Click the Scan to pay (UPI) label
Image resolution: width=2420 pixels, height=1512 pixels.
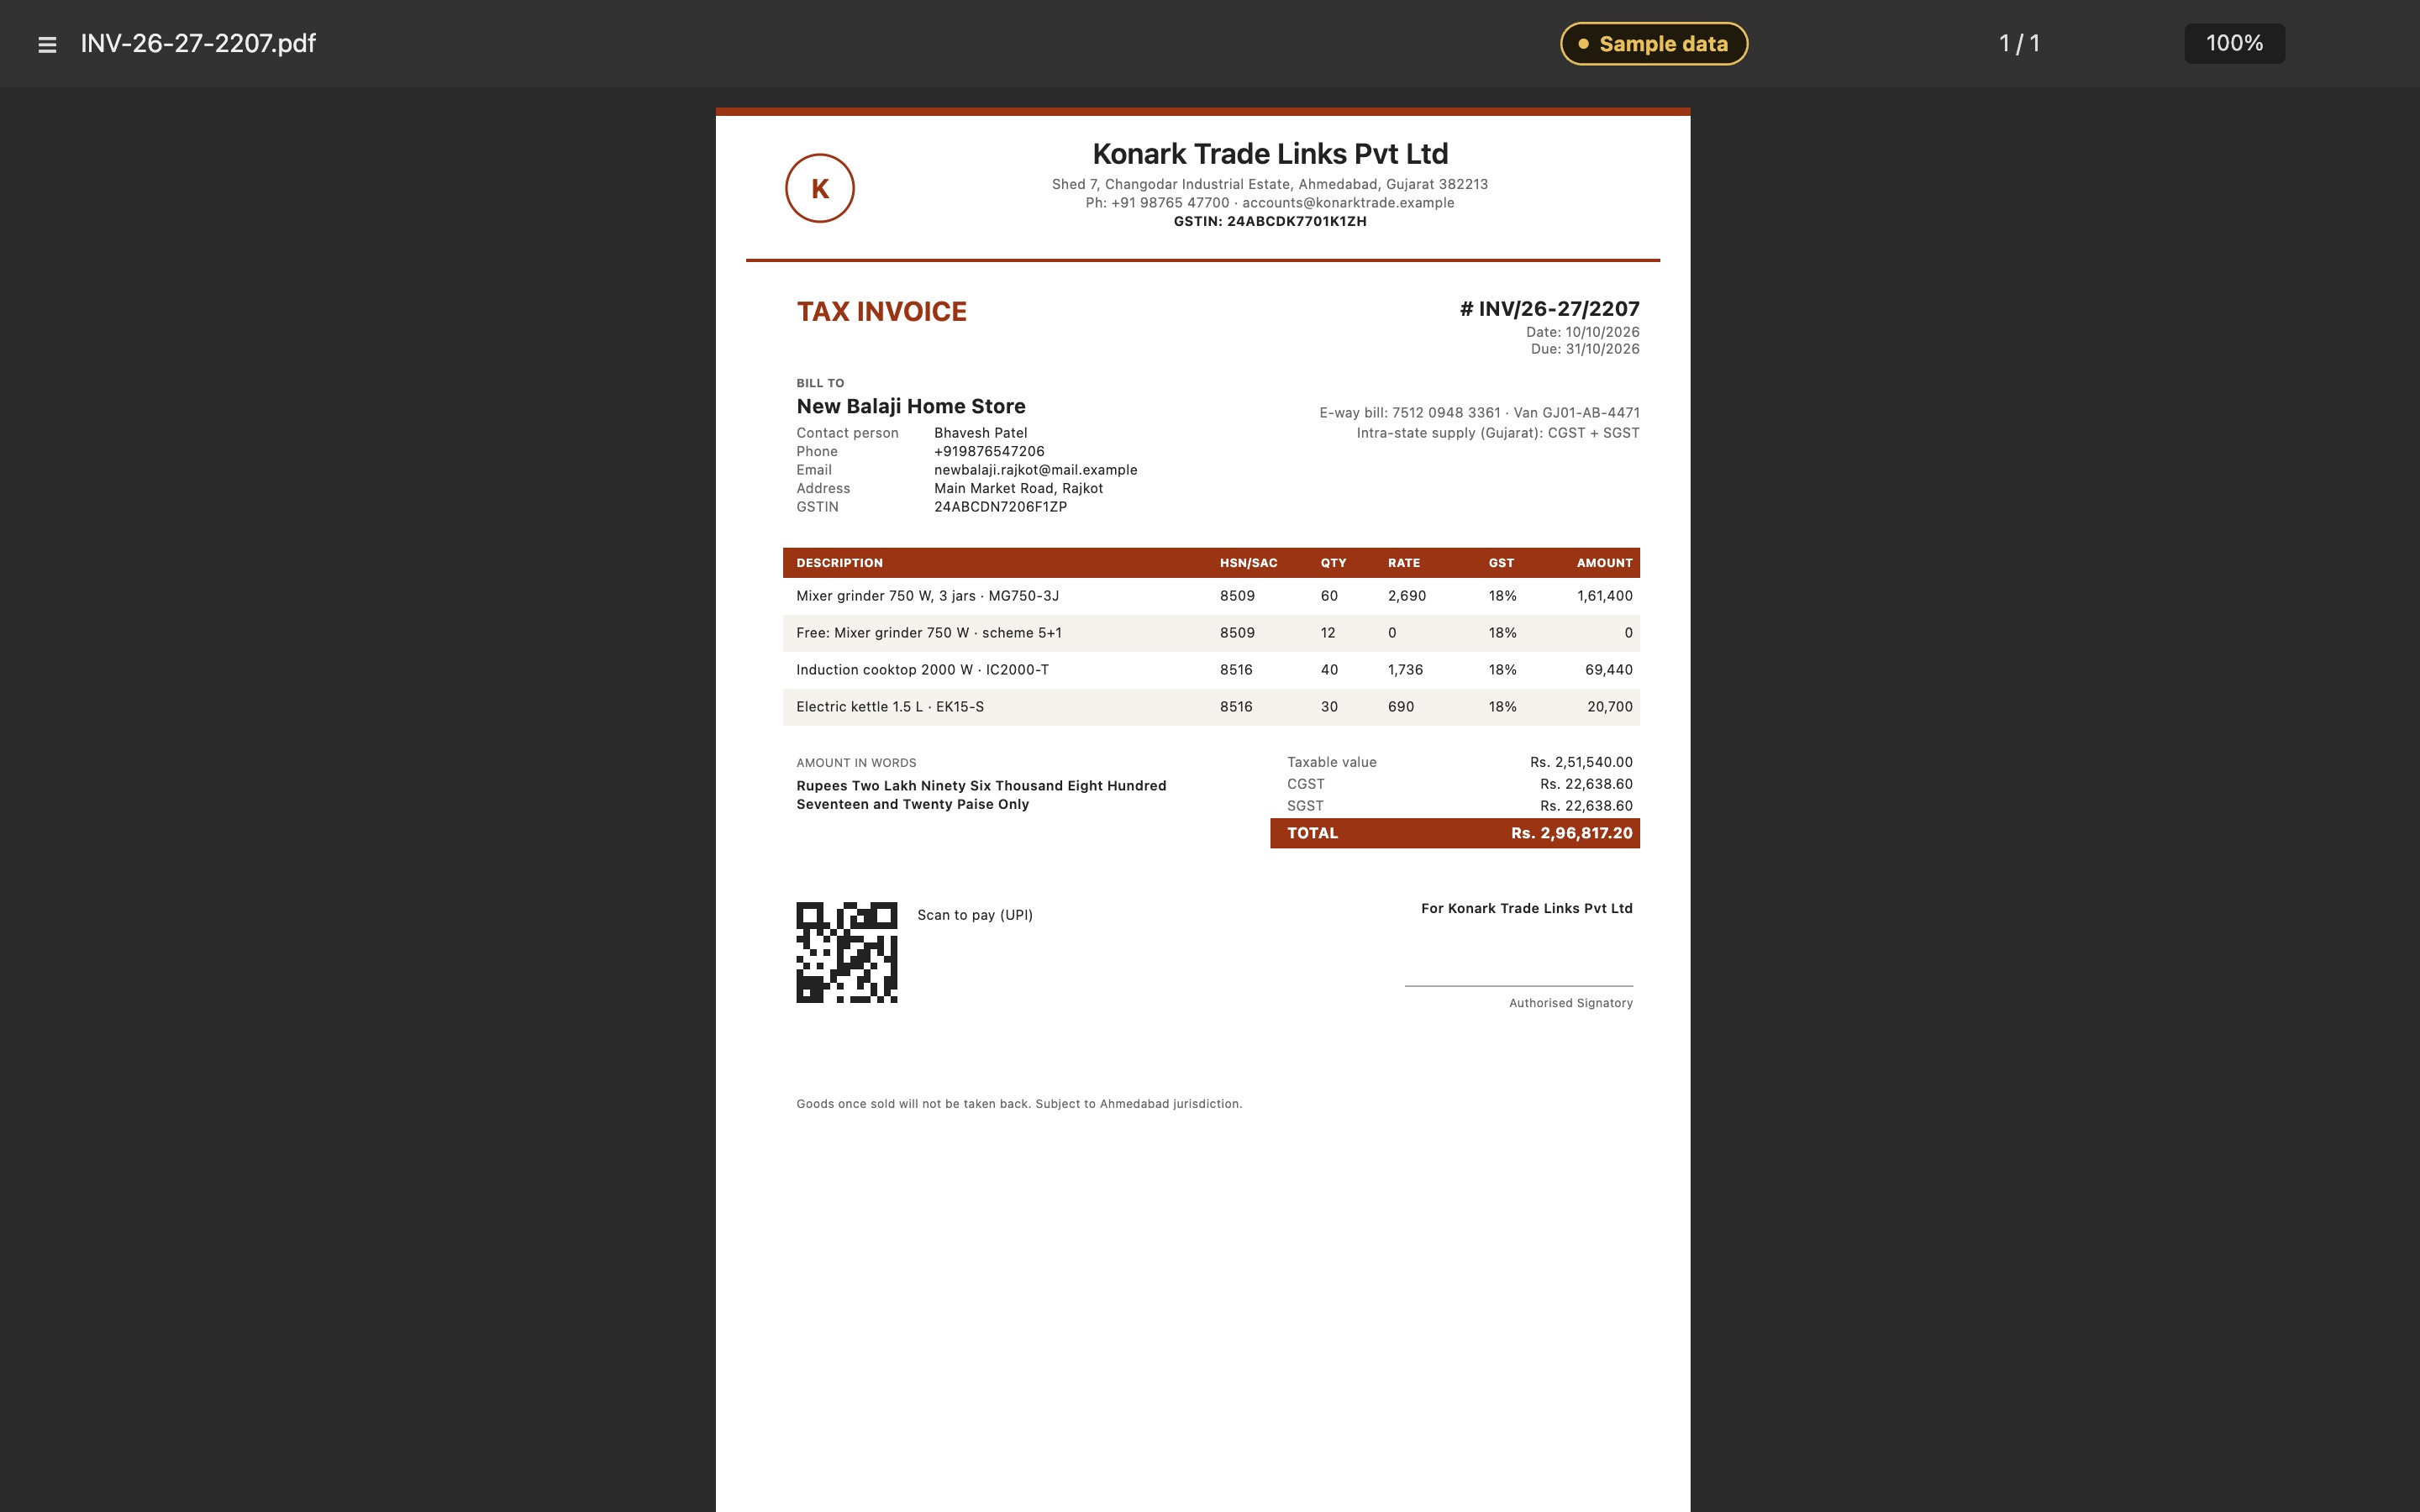click(974, 915)
